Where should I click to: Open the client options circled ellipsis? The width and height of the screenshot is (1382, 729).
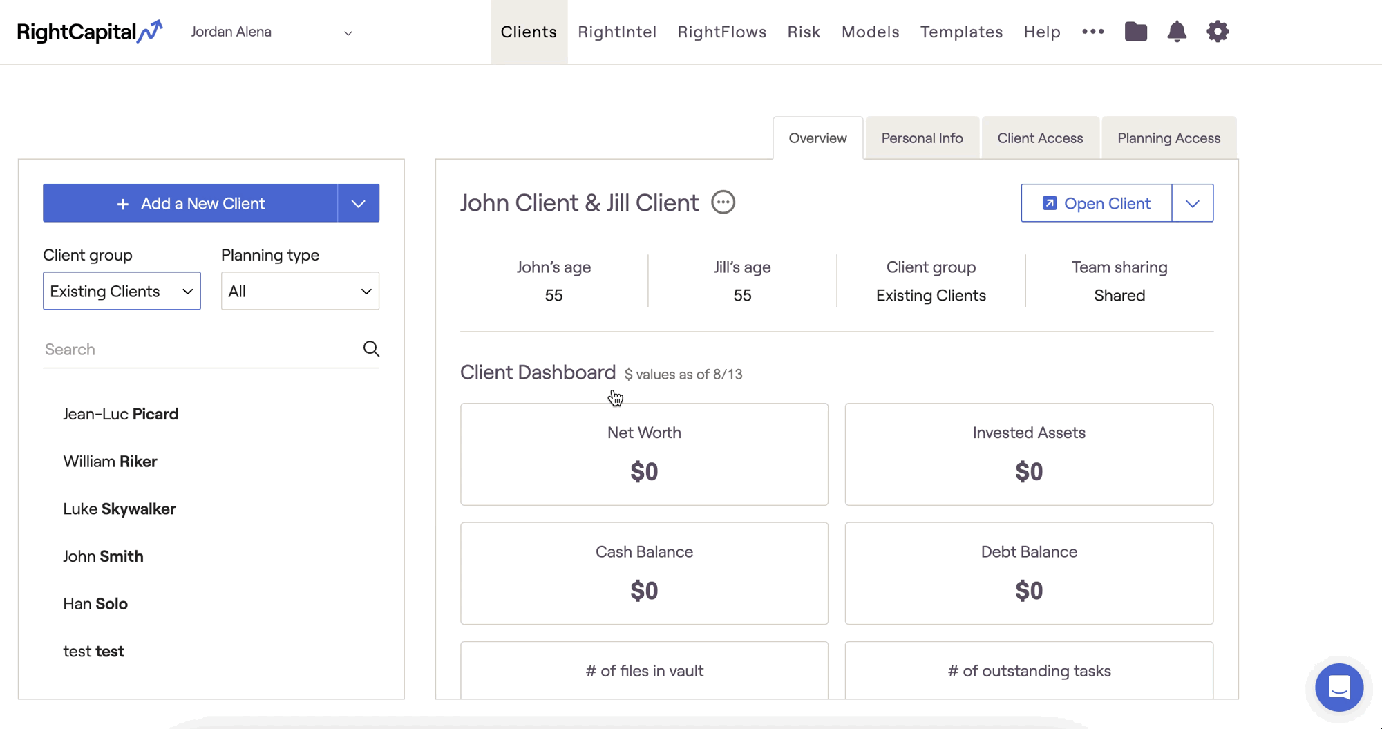point(723,202)
